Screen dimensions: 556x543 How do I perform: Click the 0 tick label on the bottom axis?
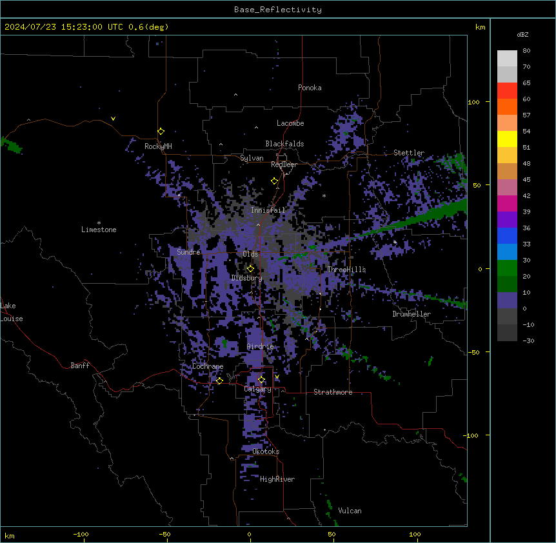click(249, 534)
